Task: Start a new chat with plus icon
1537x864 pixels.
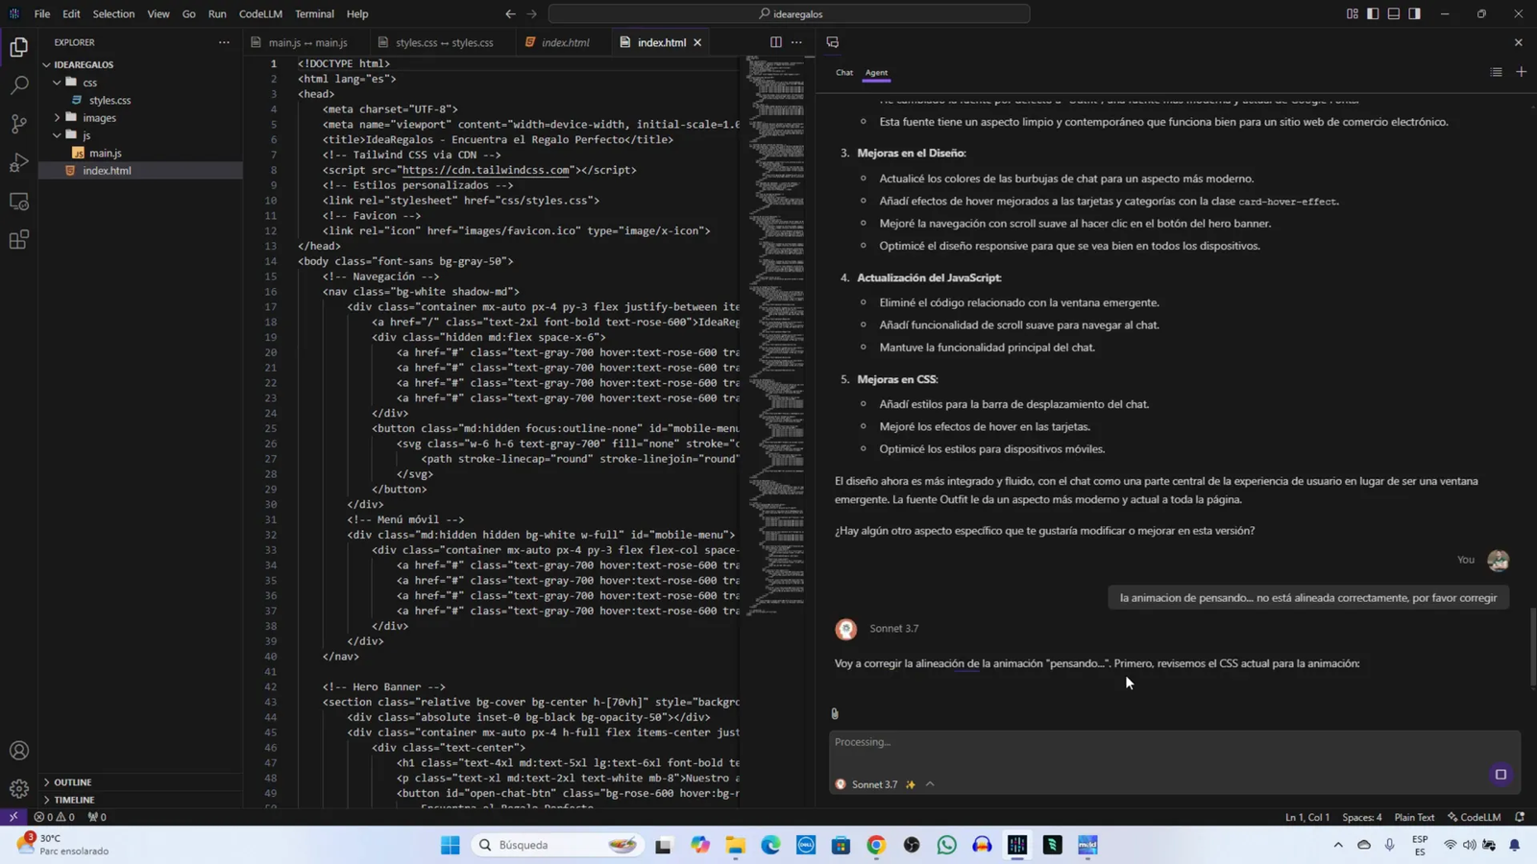Action: pyautogui.click(x=1521, y=72)
